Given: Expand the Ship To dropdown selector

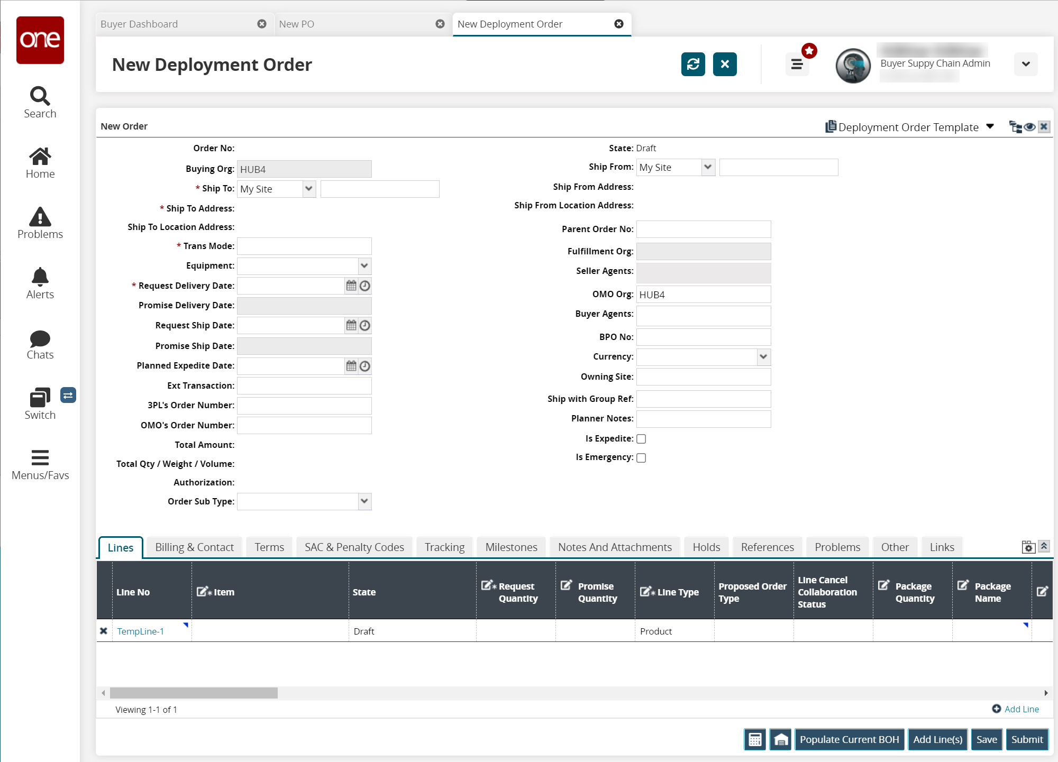Looking at the screenshot, I should tap(309, 188).
